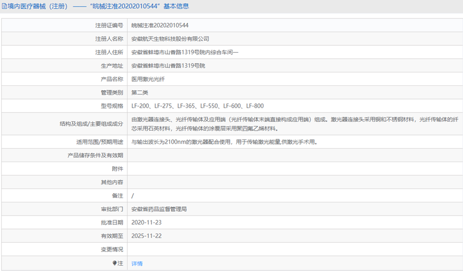Viewport: 463px width, 271px height.
Task: Select the 备注 value slash
Action: coord(132,196)
